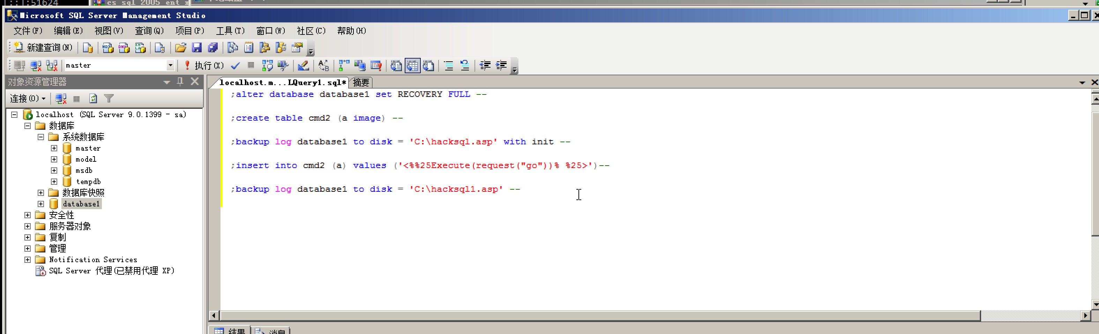Parse the query with the checkmark icon

[x=236, y=65]
